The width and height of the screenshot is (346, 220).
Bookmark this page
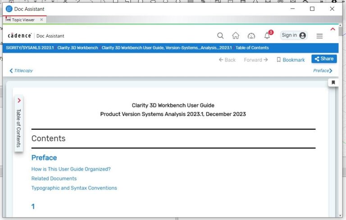click(291, 60)
